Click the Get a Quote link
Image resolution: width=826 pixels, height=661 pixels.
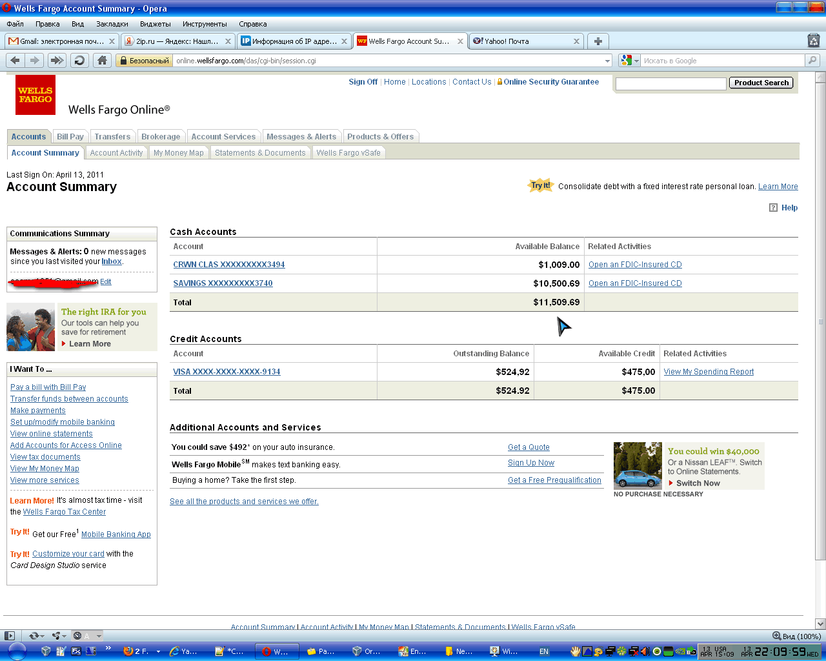point(529,447)
